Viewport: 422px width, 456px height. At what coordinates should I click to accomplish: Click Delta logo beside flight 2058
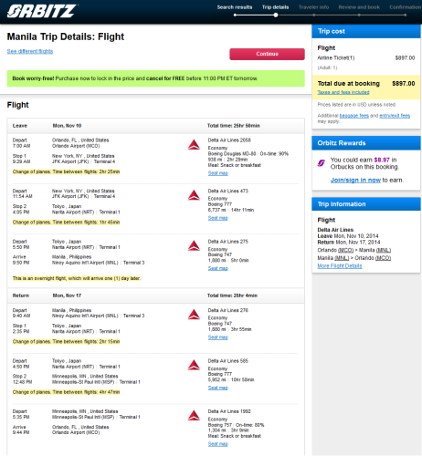point(194,145)
